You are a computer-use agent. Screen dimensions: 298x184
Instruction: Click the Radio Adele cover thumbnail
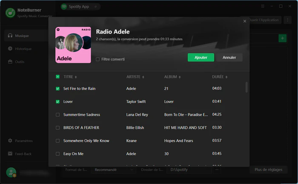pyautogui.click(x=73, y=45)
